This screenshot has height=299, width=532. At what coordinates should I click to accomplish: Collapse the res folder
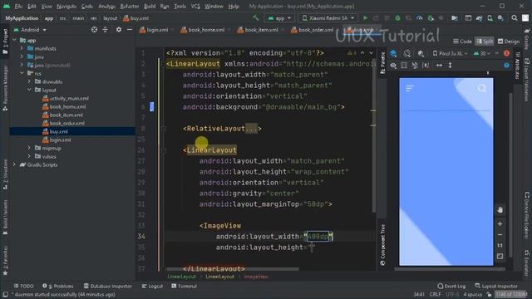click(22, 73)
